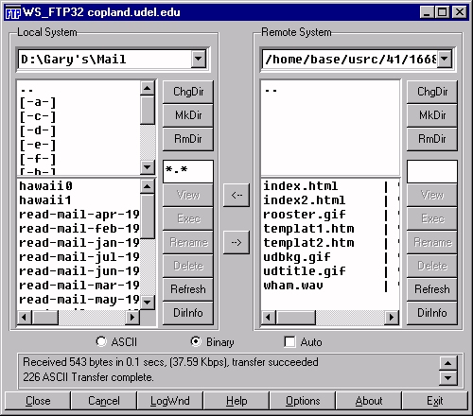Select local file read-mail-jun-19
The width and height of the screenshot is (473, 416).
[79, 271]
